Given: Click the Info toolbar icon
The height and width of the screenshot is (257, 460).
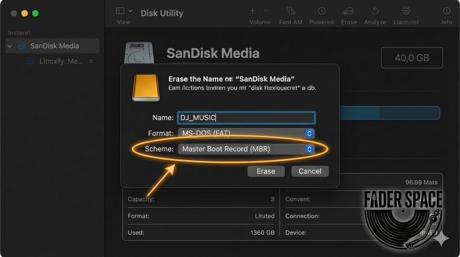Looking at the screenshot, I should point(446,11).
